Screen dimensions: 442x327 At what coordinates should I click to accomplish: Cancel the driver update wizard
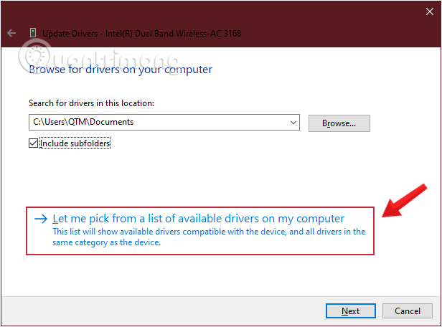[408, 311]
